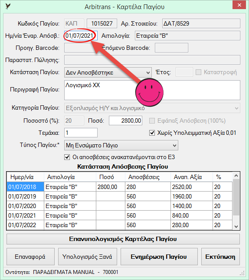Toggle Χωρίς Υπολειμματική Αξία 0,01 checkbox
Image resolution: width=249 pixels, height=280 pixels.
click(x=152, y=133)
